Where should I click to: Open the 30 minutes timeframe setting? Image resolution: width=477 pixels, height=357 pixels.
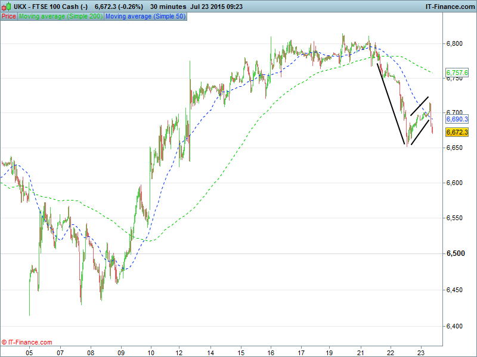(x=168, y=6)
